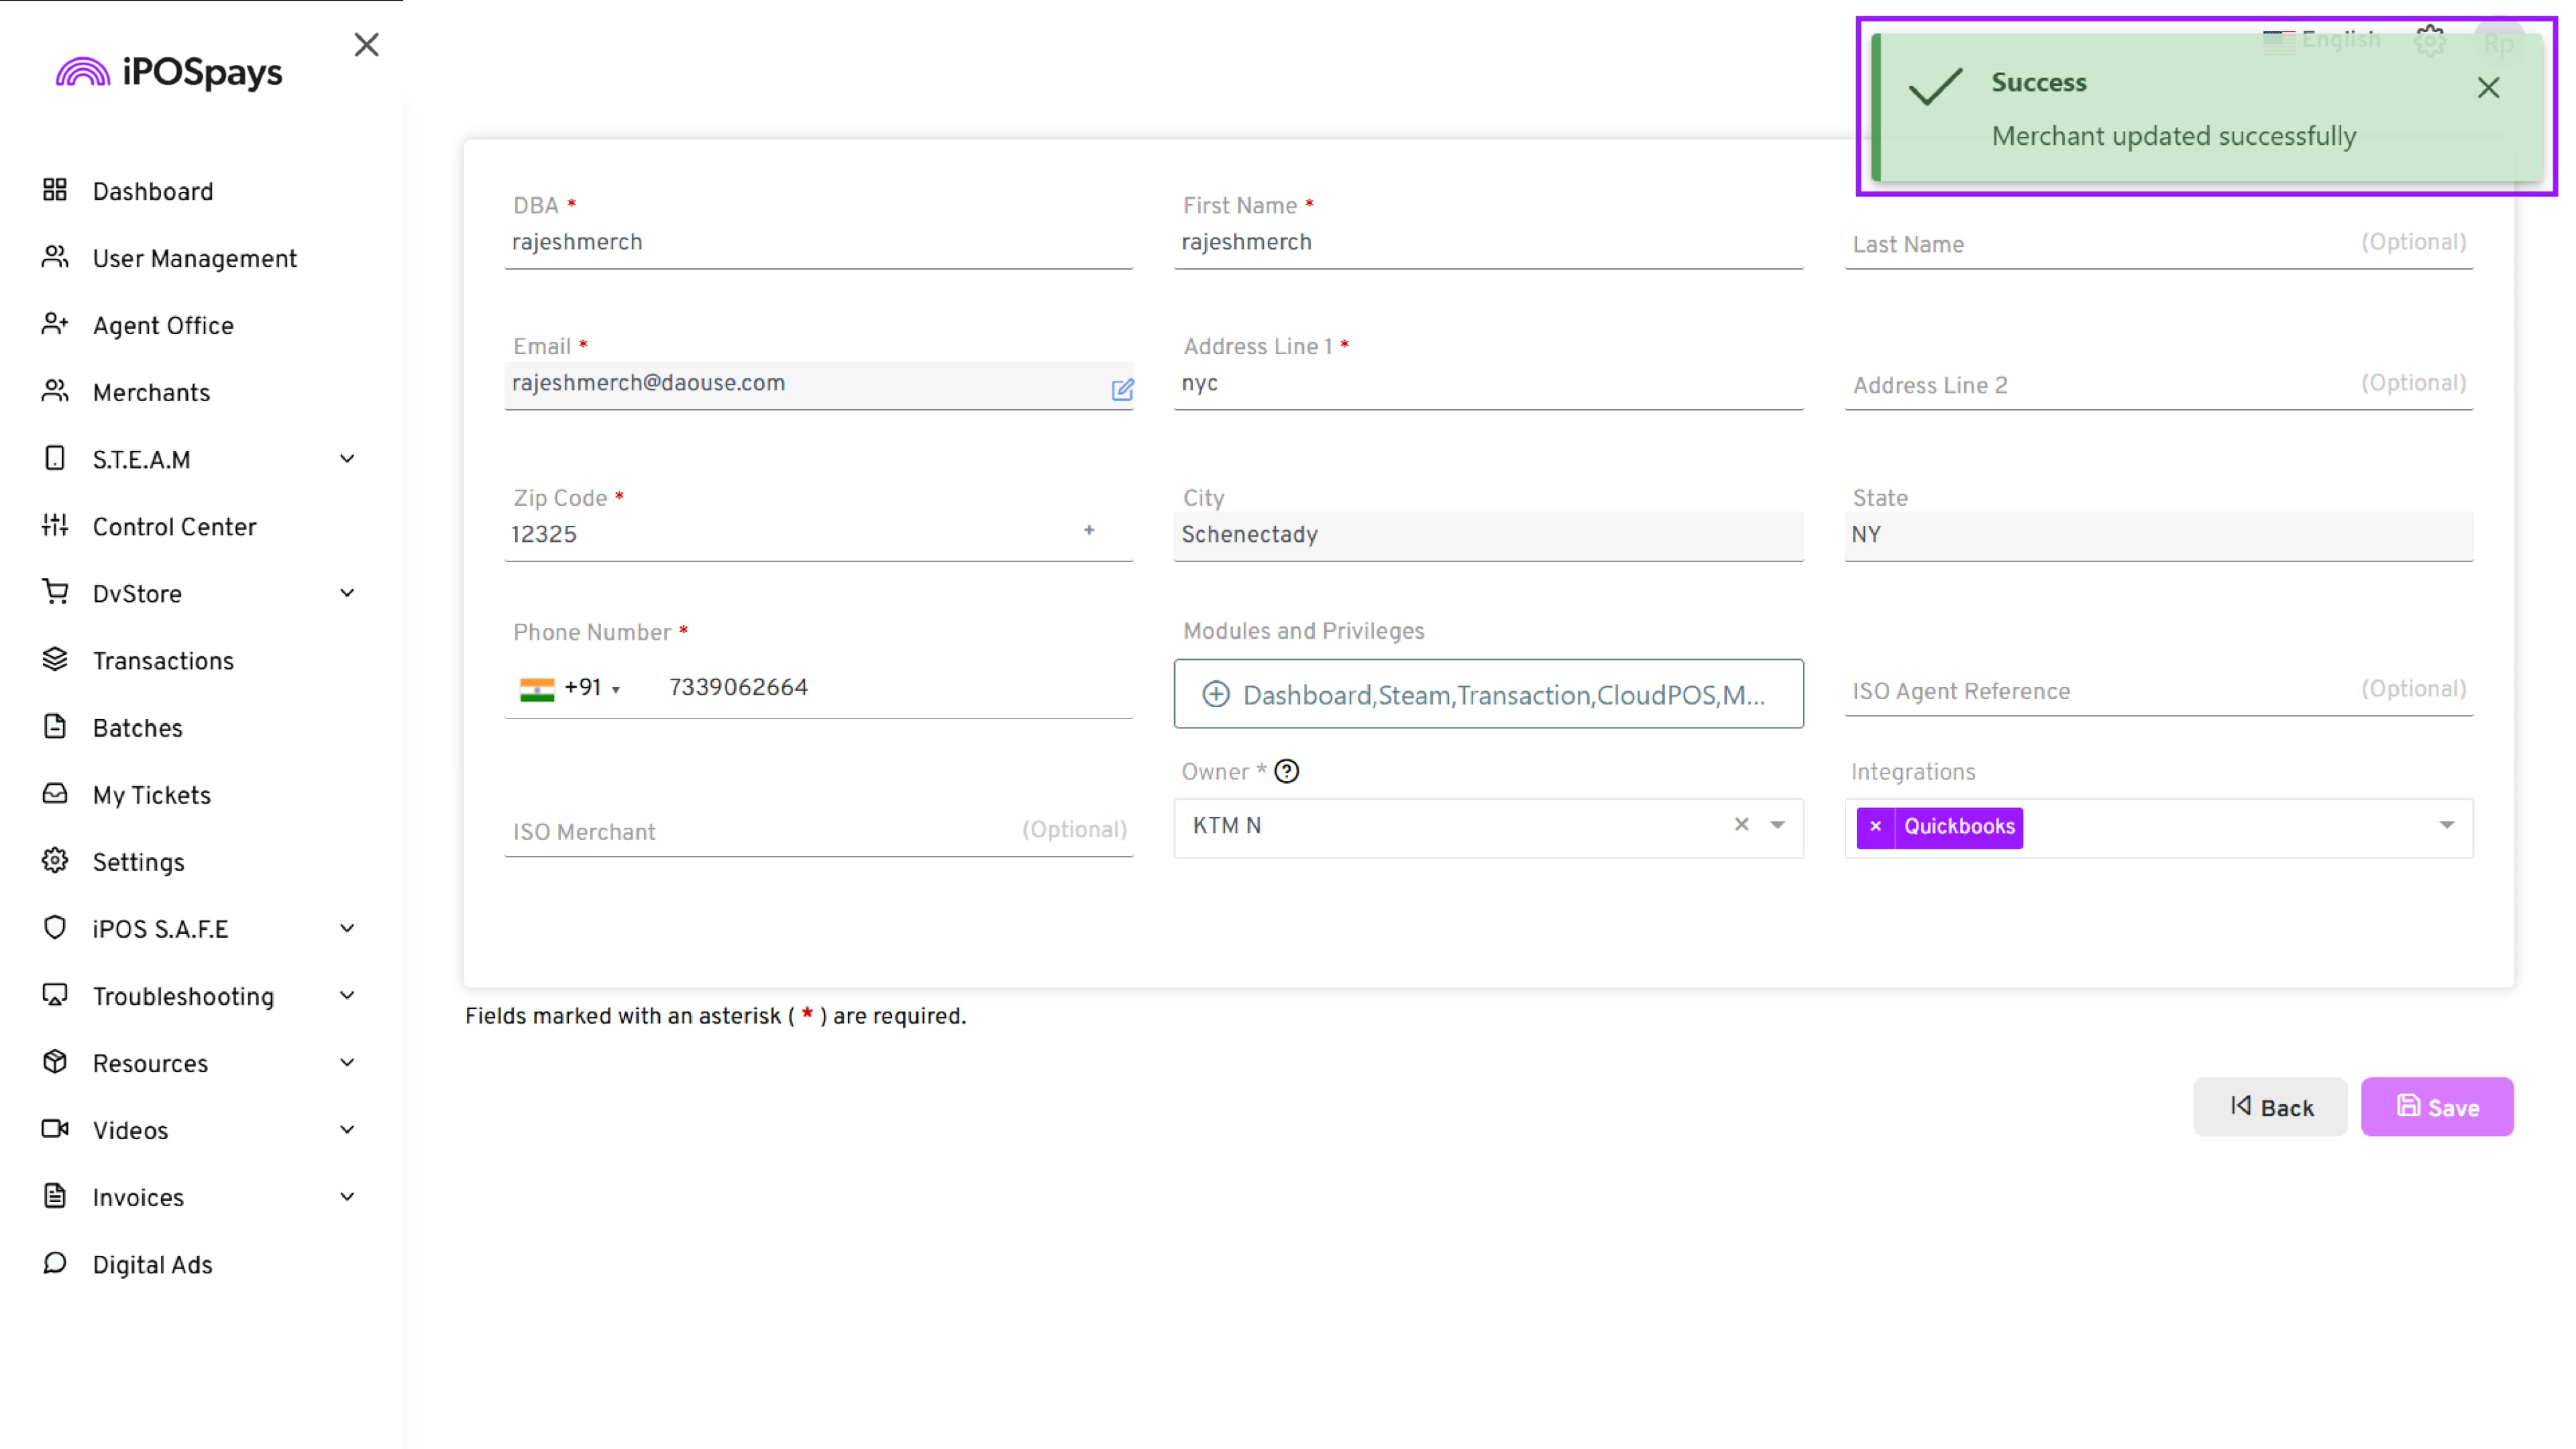Dismiss the Success notification
The image size is (2576, 1449).
coord(2488,88)
